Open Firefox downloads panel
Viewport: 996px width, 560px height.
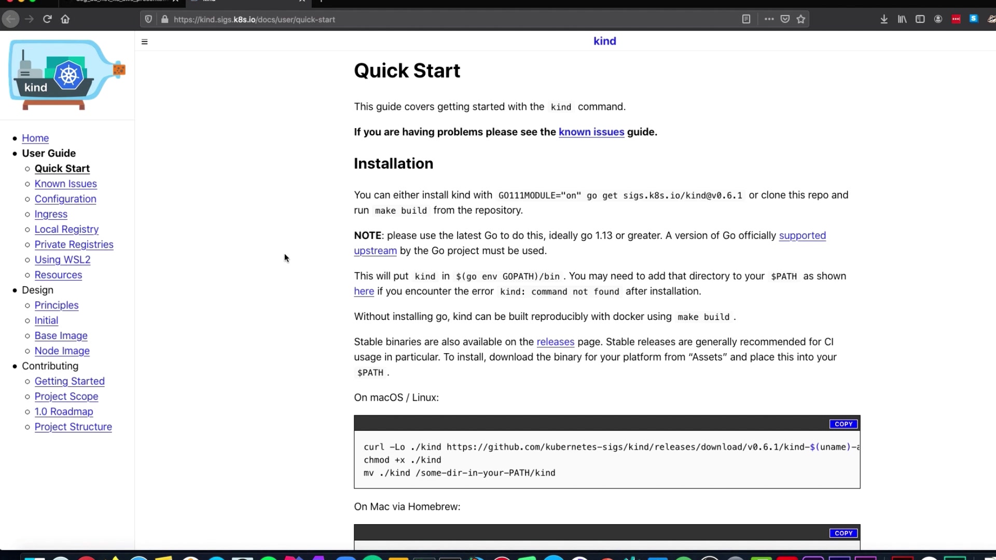[x=884, y=19]
